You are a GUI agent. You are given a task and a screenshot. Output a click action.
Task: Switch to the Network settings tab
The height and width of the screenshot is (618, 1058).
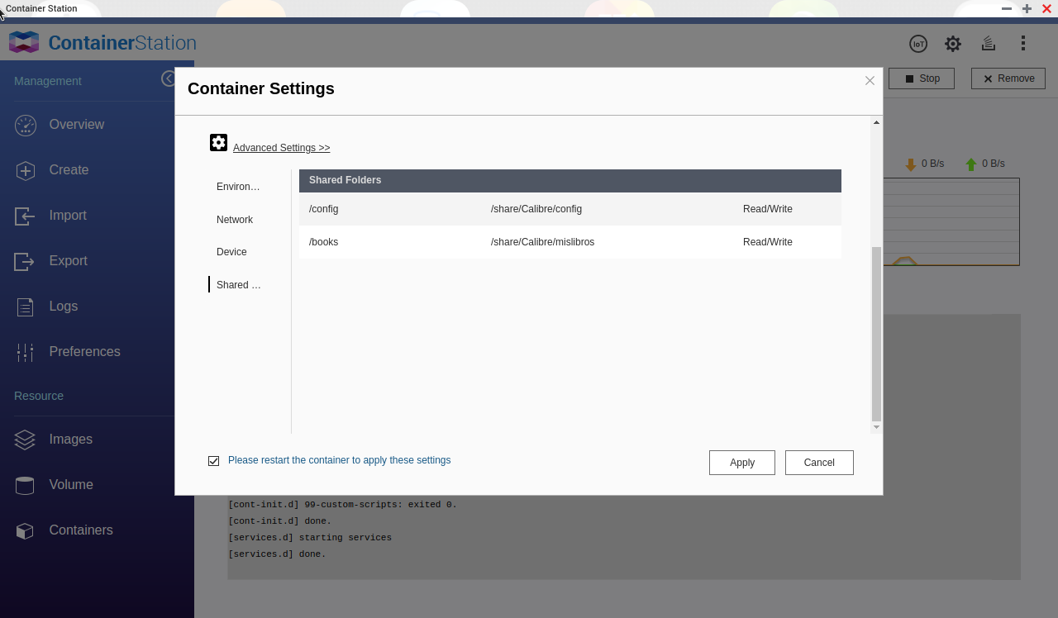tap(235, 220)
